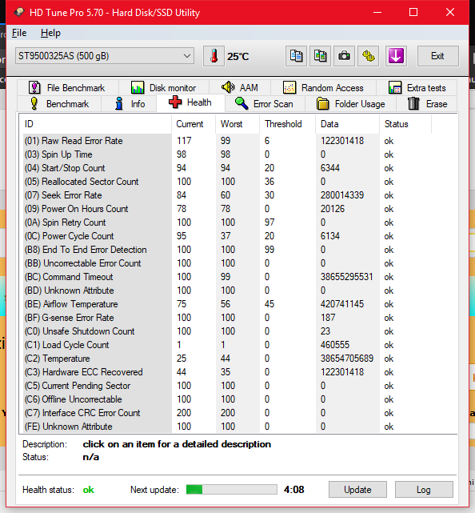Click the data value 20126
The height and width of the screenshot is (513, 475).
pos(333,209)
